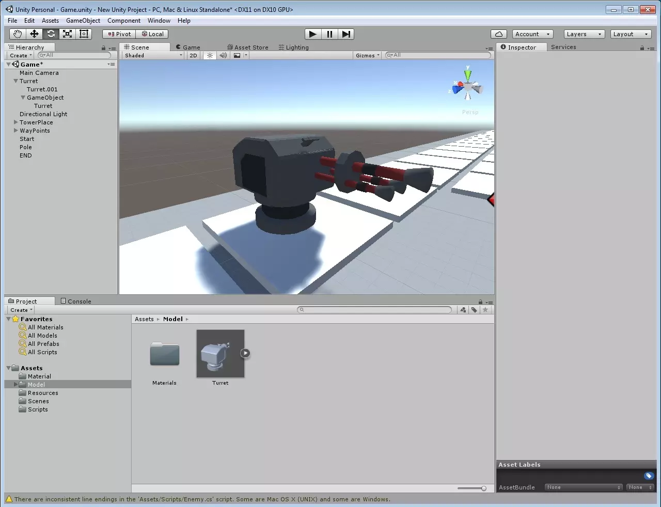Select the Turret model thumbnail
This screenshot has height=507, width=661.
(220, 354)
